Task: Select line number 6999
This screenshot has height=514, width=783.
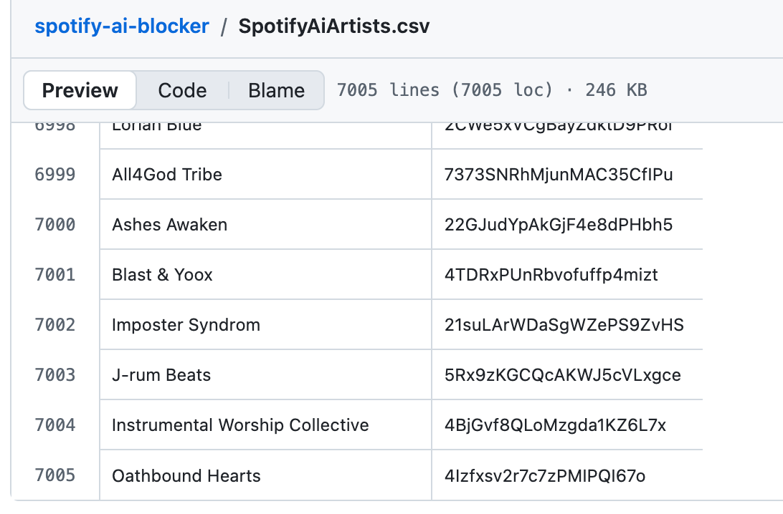Action: tap(55, 175)
